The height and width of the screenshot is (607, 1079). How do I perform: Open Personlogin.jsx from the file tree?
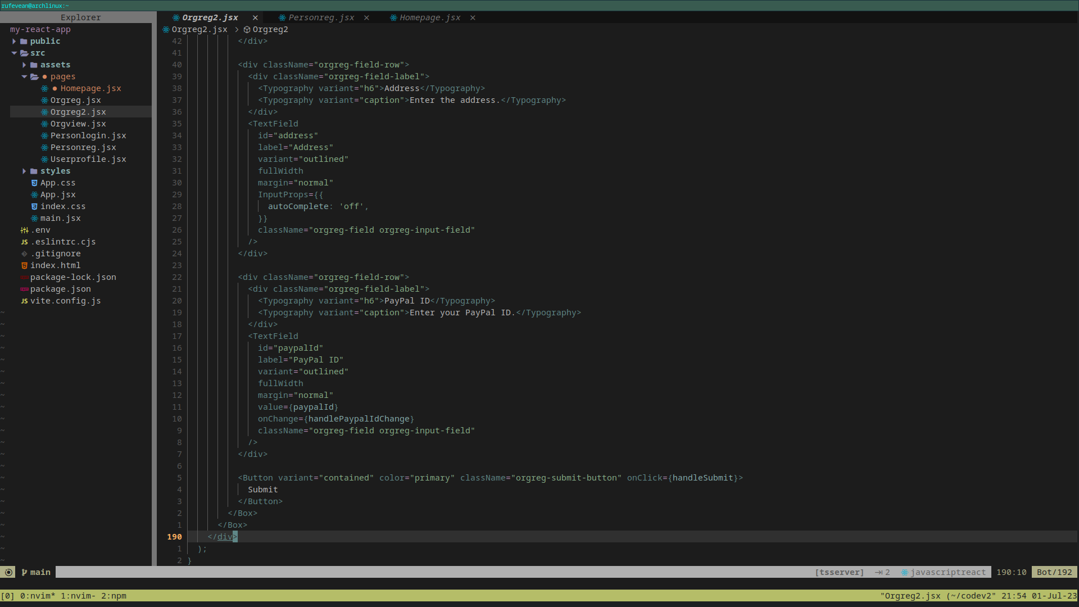88,135
